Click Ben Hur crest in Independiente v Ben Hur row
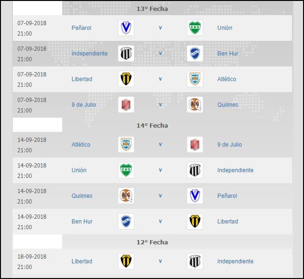Screen dimensions: 304x279 click(x=195, y=54)
